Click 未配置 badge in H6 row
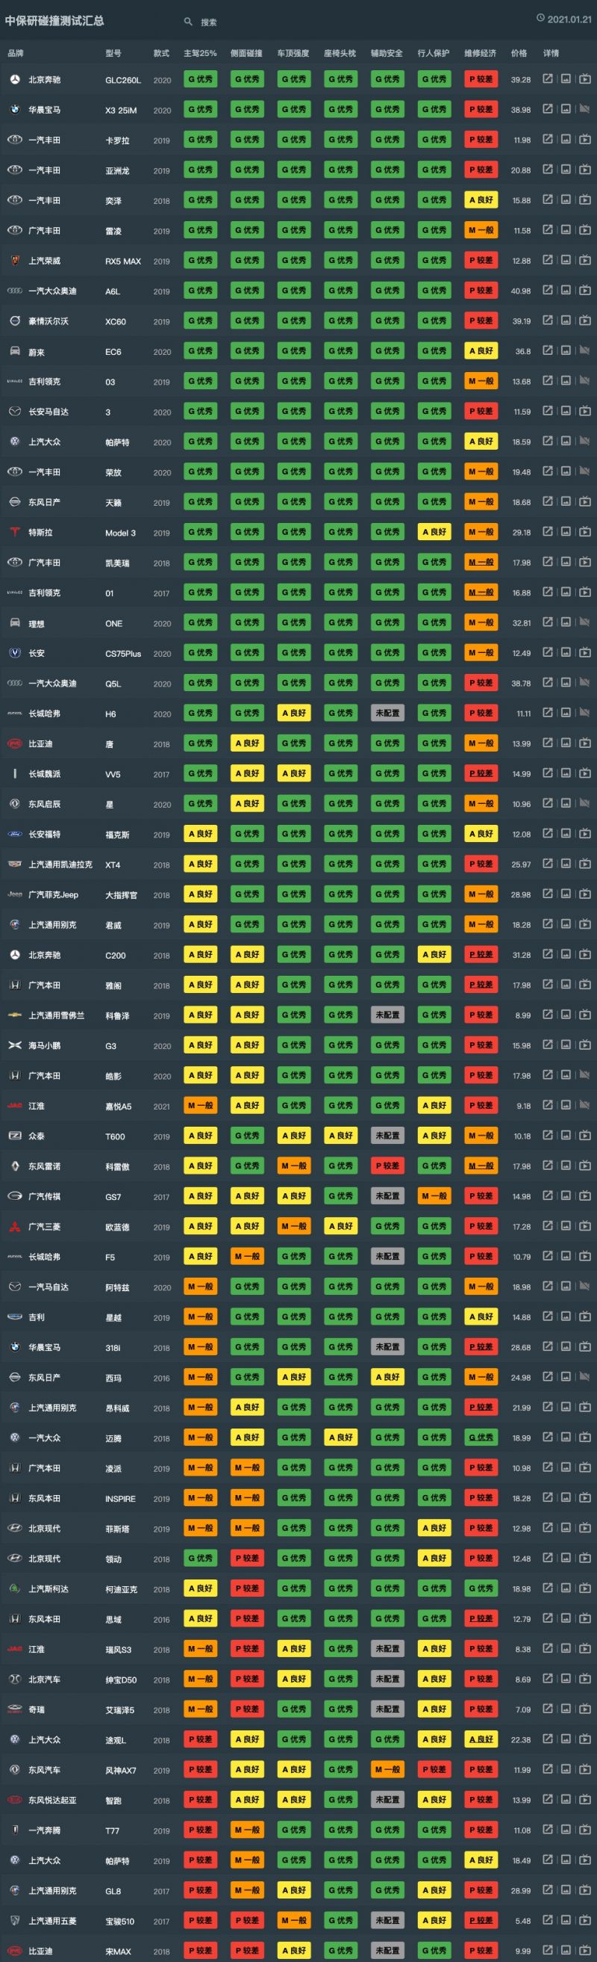597x1962 pixels. [x=387, y=713]
